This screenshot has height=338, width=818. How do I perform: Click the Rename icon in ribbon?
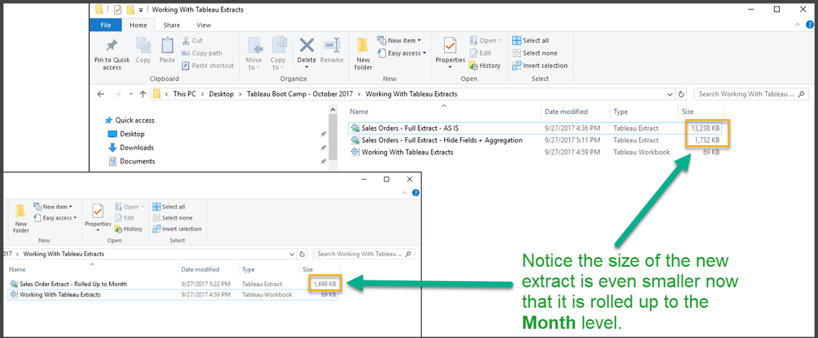332,47
